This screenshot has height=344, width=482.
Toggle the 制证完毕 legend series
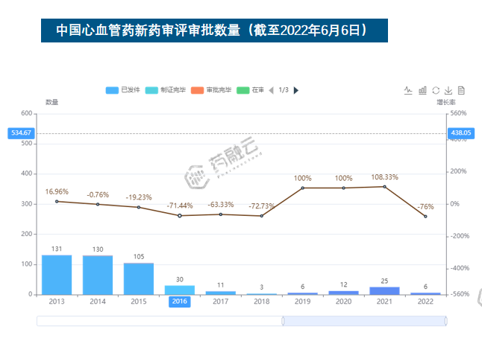[x=166, y=90]
